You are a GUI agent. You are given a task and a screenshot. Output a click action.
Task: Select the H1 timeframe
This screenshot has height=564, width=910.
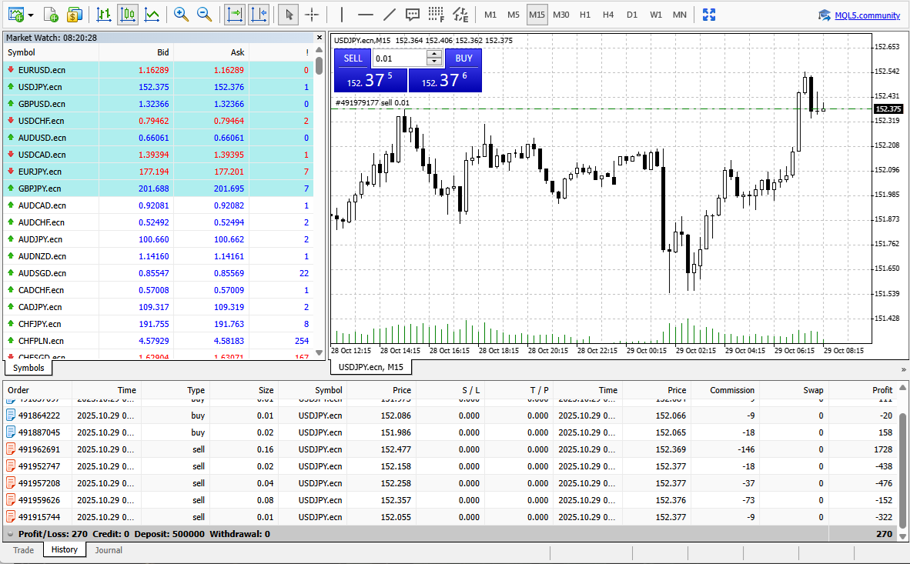click(x=585, y=15)
